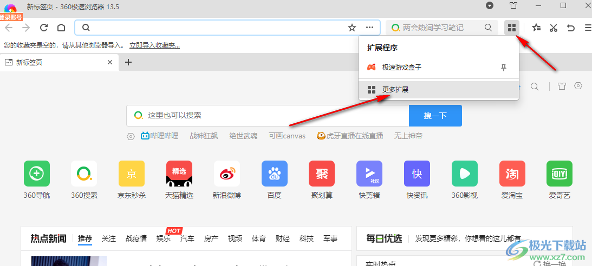
Task: Click the 这里也可以搜索 search field
Action: [268, 115]
